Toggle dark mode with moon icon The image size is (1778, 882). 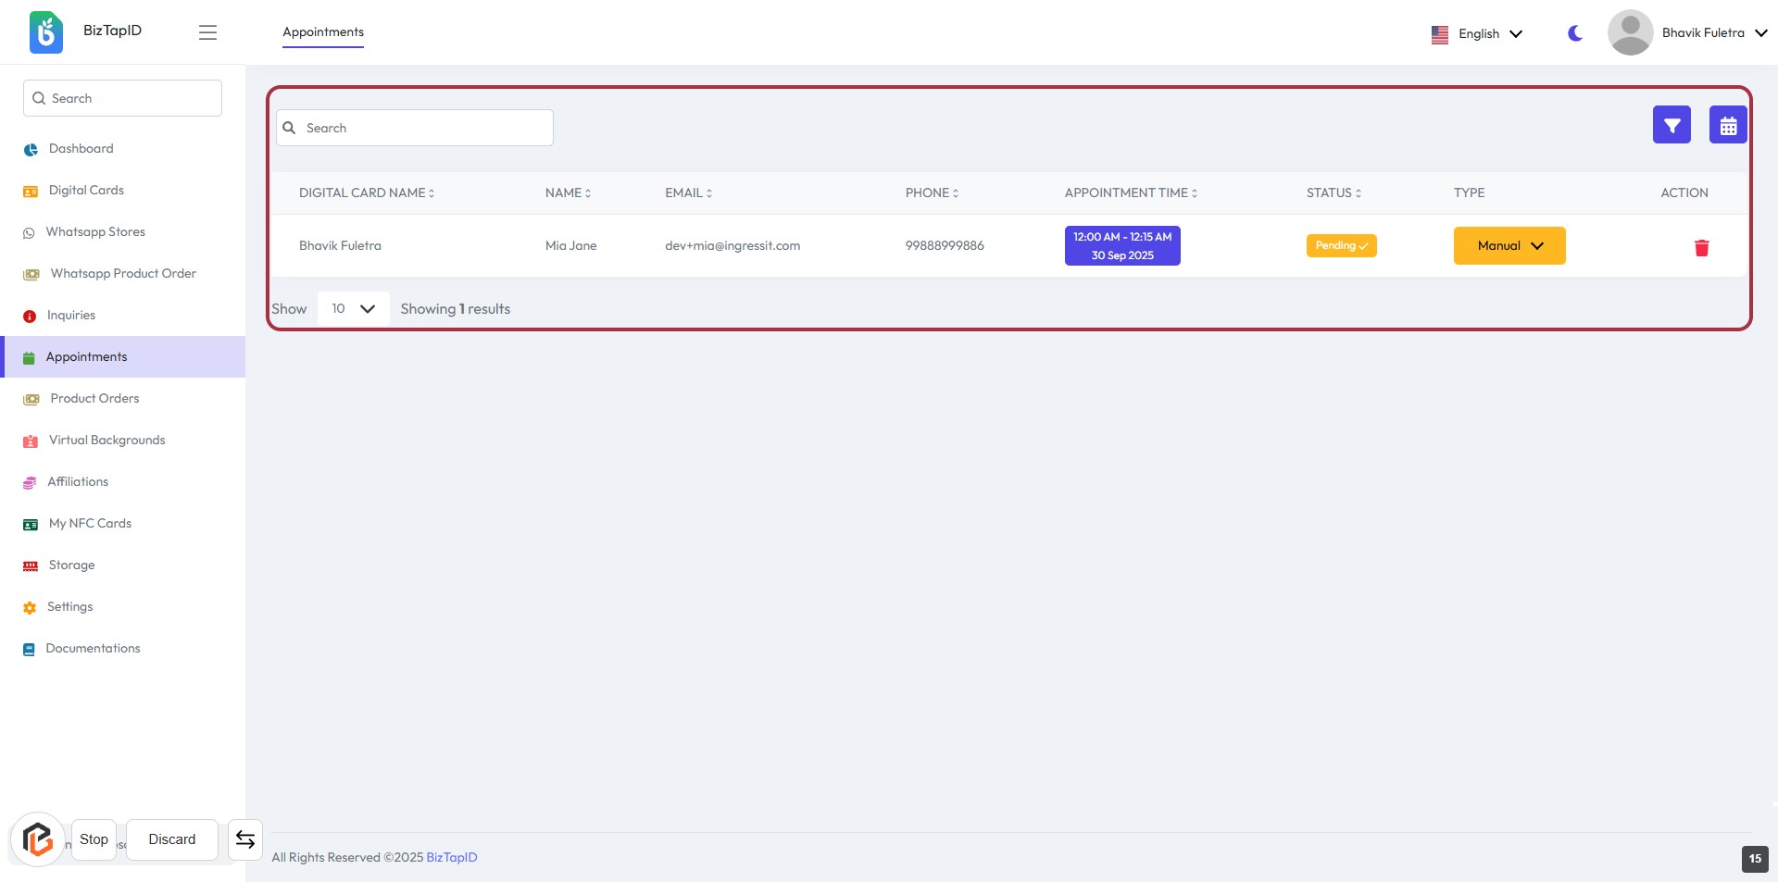click(x=1574, y=33)
